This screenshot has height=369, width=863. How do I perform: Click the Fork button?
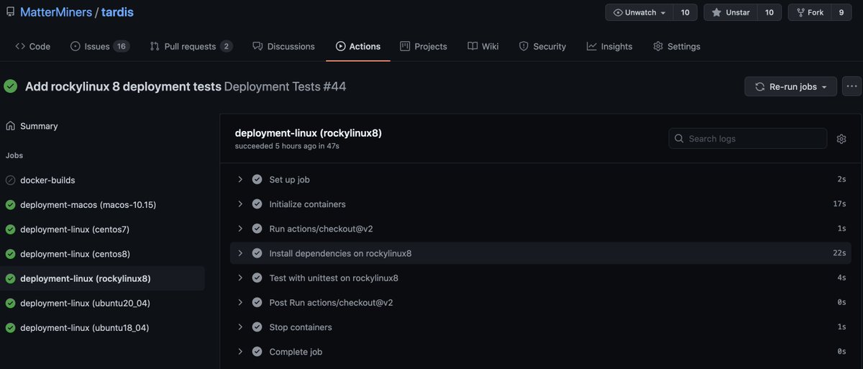point(810,12)
